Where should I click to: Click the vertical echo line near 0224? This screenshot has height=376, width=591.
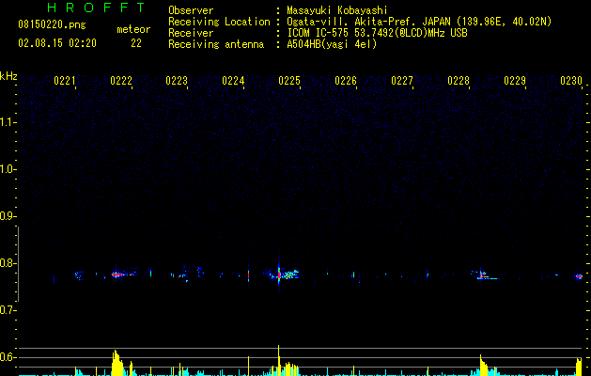pos(249,274)
